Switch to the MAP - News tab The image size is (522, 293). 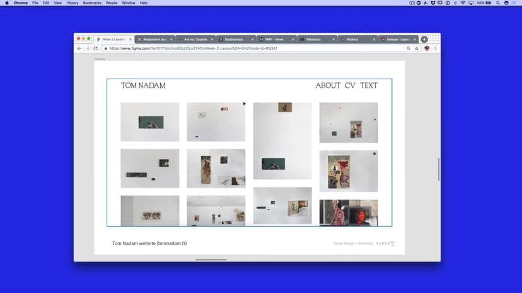coord(274,39)
